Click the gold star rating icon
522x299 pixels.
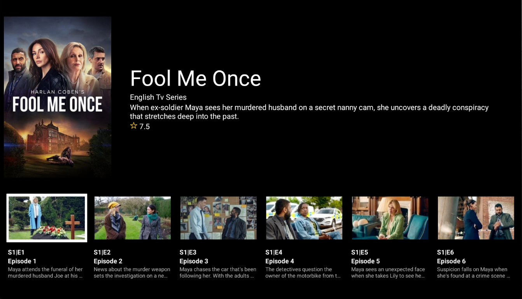pyautogui.click(x=134, y=126)
